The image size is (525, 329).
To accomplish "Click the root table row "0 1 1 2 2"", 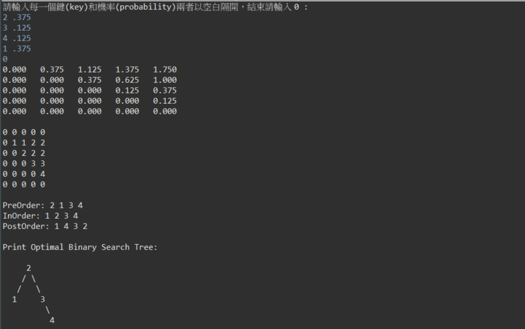I will click(24, 143).
